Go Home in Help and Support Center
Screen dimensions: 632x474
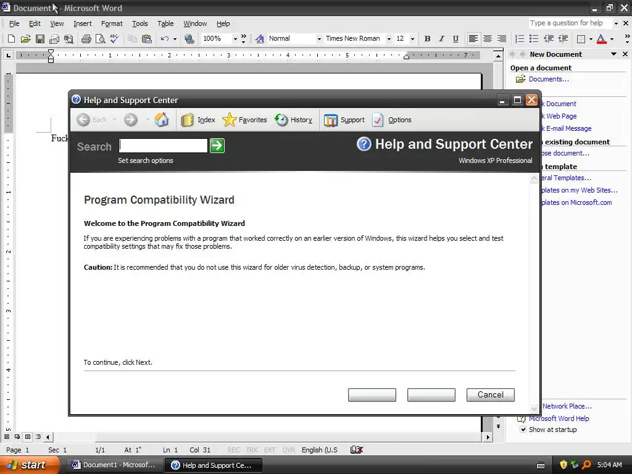(162, 120)
